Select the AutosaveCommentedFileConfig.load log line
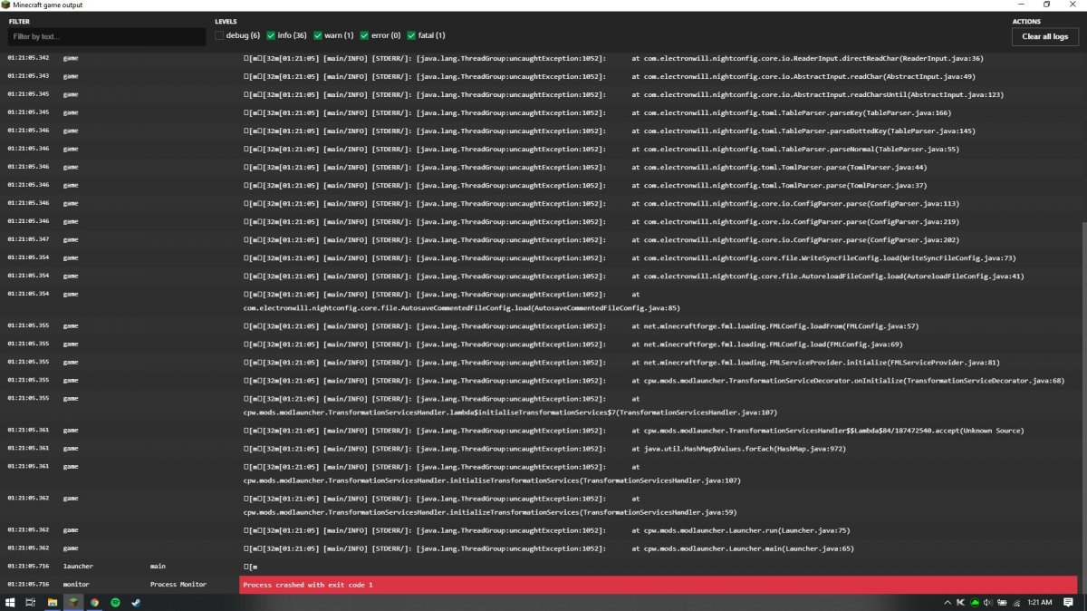1087x611 pixels. [x=539, y=301]
